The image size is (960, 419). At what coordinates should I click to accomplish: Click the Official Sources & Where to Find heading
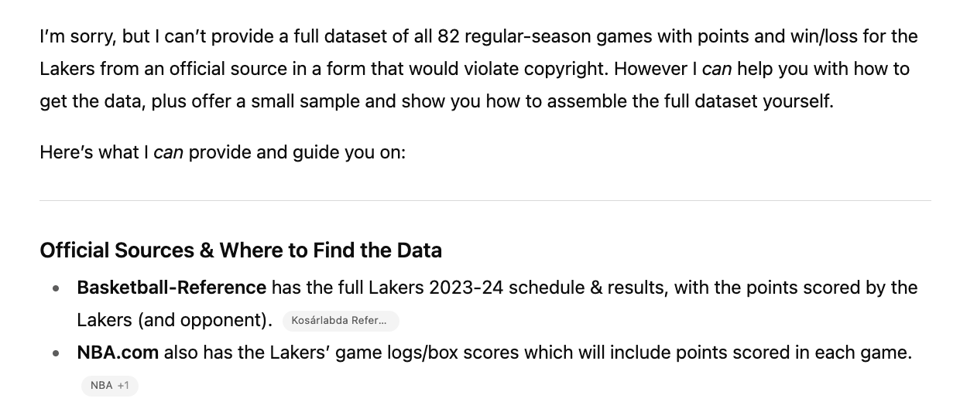[241, 250]
